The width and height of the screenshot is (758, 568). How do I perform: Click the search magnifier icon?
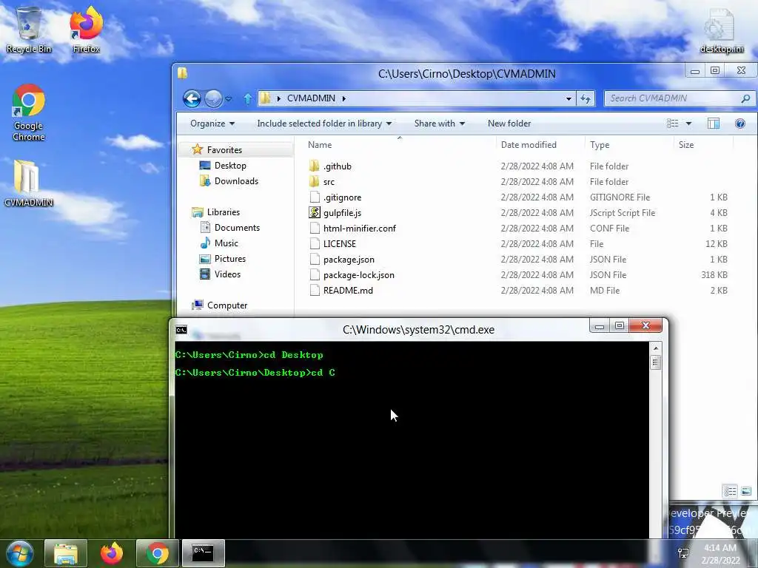coord(745,98)
